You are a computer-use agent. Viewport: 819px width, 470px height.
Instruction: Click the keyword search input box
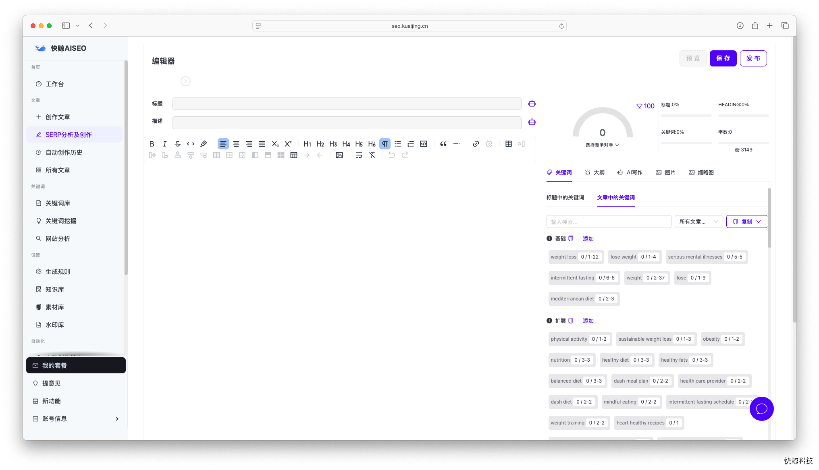pos(609,222)
